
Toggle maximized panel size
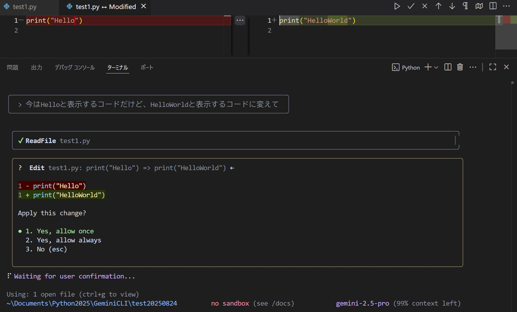click(493, 67)
